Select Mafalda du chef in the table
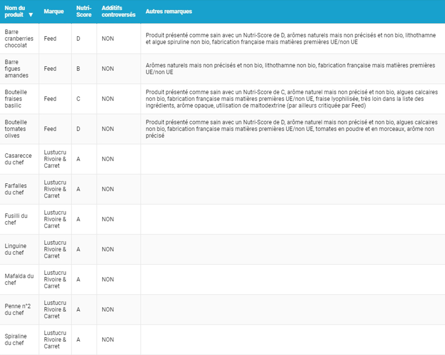The height and width of the screenshot is (355, 445). pyautogui.click(x=19, y=279)
